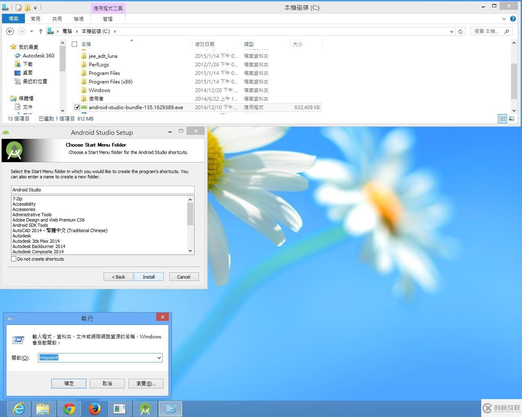The image size is (522, 417).
Task: Open Autodesk 360 in favorites sidebar
Action: [38, 56]
